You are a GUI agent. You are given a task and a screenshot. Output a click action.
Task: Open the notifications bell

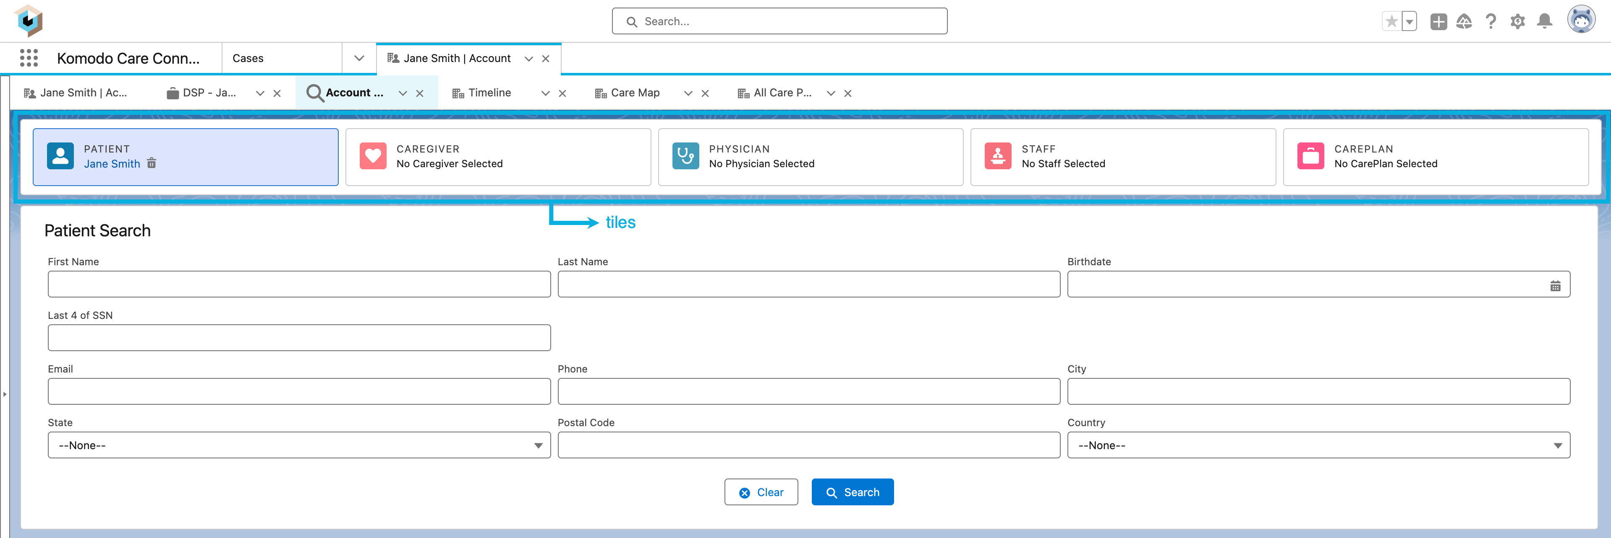click(1545, 21)
